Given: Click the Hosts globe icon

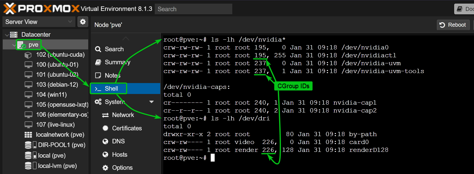Looking at the screenshot, I should (x=106, y=155).
